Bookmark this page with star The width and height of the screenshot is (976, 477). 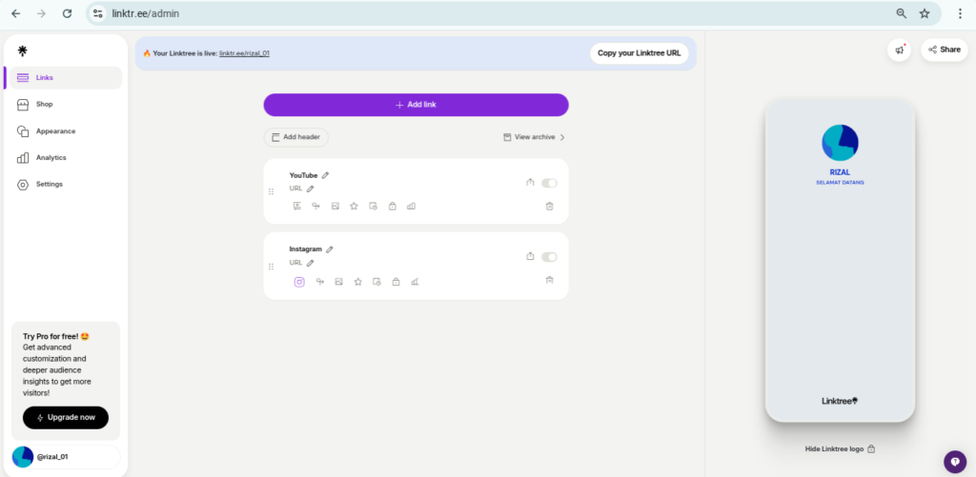(x=925, y=13)
